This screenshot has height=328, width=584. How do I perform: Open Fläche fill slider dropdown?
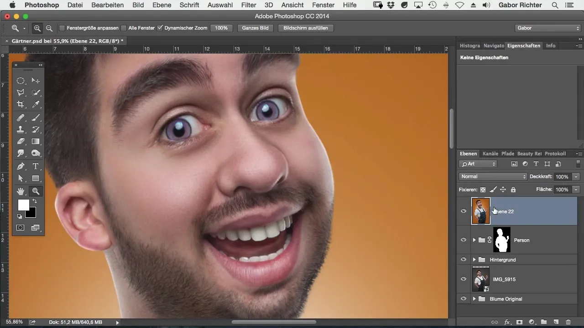[577, 189]
